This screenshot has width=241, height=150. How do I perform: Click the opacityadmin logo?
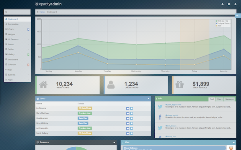[x=49, y=4]
